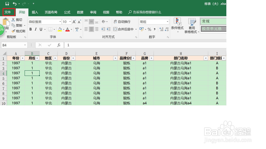Image resolution: width=266 pixels, height=149 pixels.
Task: Open the undo history dropdown arrow
Action: coord(19,4)
